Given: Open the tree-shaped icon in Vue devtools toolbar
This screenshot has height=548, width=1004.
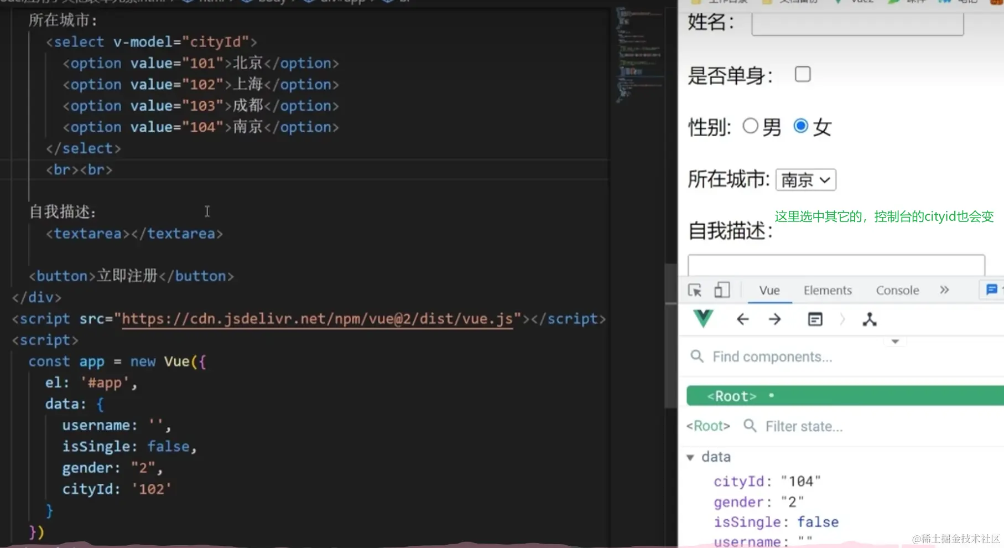Looking at the screenshot, I should [x=870, y=319].
